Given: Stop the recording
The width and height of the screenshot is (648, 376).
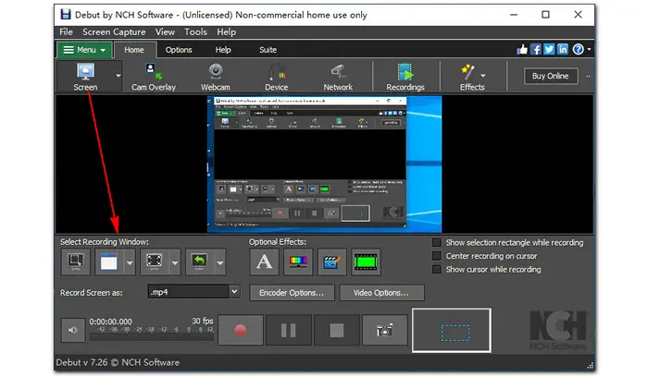Looking at the screenshot, I should click(x=336, y=330).
